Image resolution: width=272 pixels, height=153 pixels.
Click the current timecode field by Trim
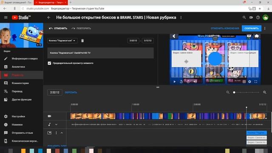pos(55,93)
